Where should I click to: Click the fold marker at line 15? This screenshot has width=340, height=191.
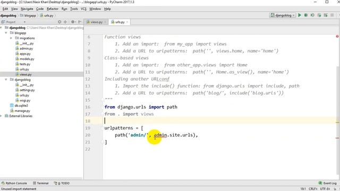[x=103, y=100]
